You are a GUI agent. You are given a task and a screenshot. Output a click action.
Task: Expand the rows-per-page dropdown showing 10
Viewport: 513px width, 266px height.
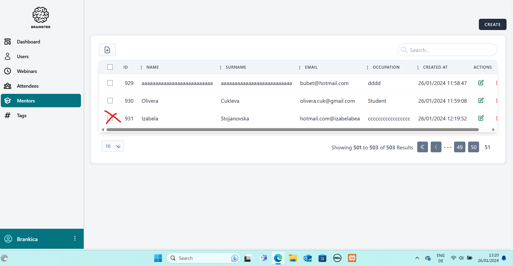coord(113,146)
